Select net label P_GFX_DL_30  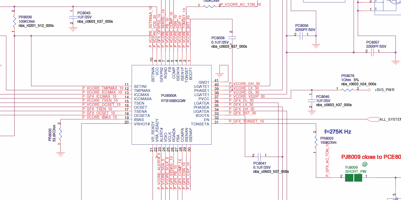[242, 100]
